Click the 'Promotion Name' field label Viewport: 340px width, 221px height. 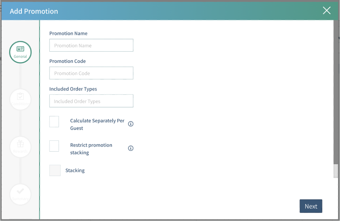pos(68,33)
